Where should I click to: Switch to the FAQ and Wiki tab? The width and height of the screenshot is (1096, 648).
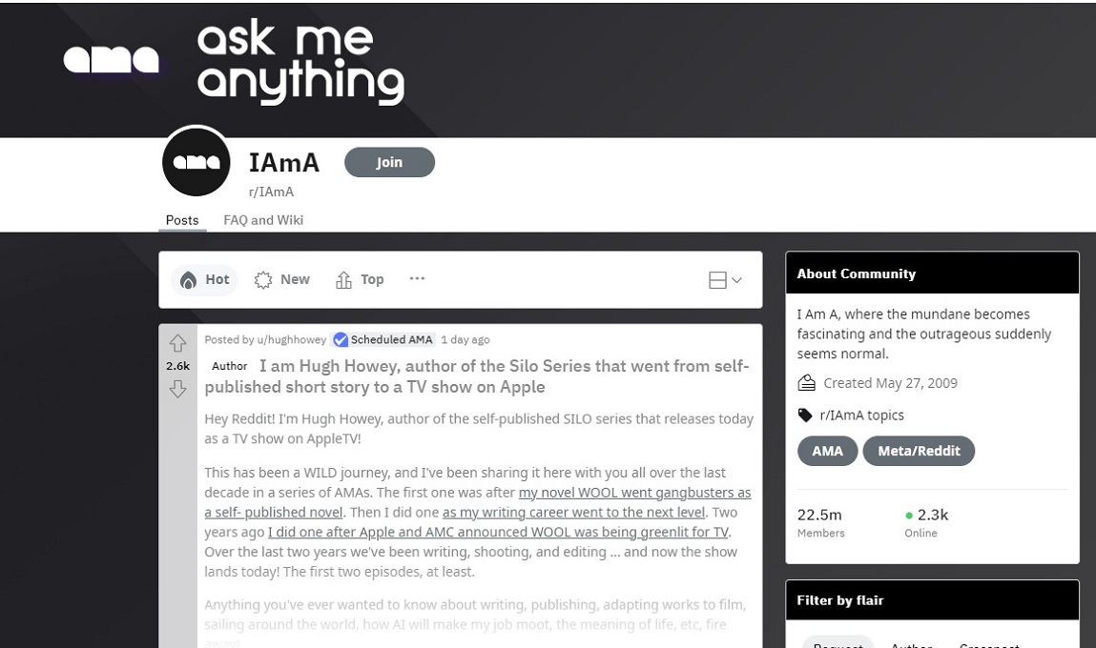(x=263, y=220)
